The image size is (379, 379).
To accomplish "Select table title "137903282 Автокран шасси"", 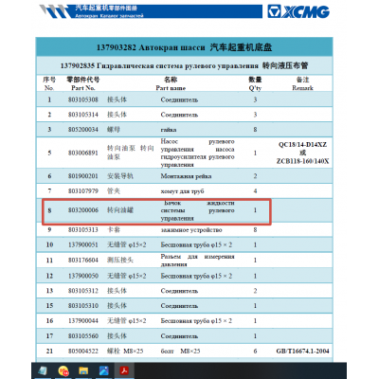I will point(151,47).
